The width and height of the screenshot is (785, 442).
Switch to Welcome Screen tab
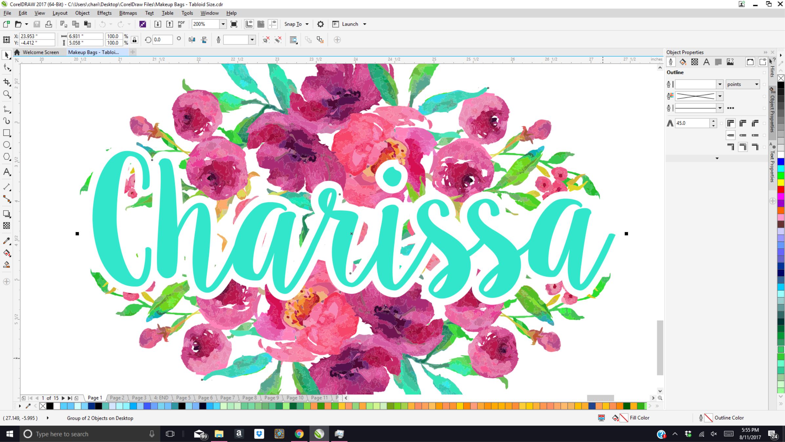(41, 52)
